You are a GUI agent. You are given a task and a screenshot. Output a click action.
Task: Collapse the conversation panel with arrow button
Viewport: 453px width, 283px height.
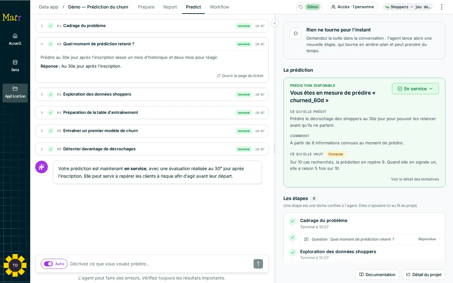coord(275,23)
